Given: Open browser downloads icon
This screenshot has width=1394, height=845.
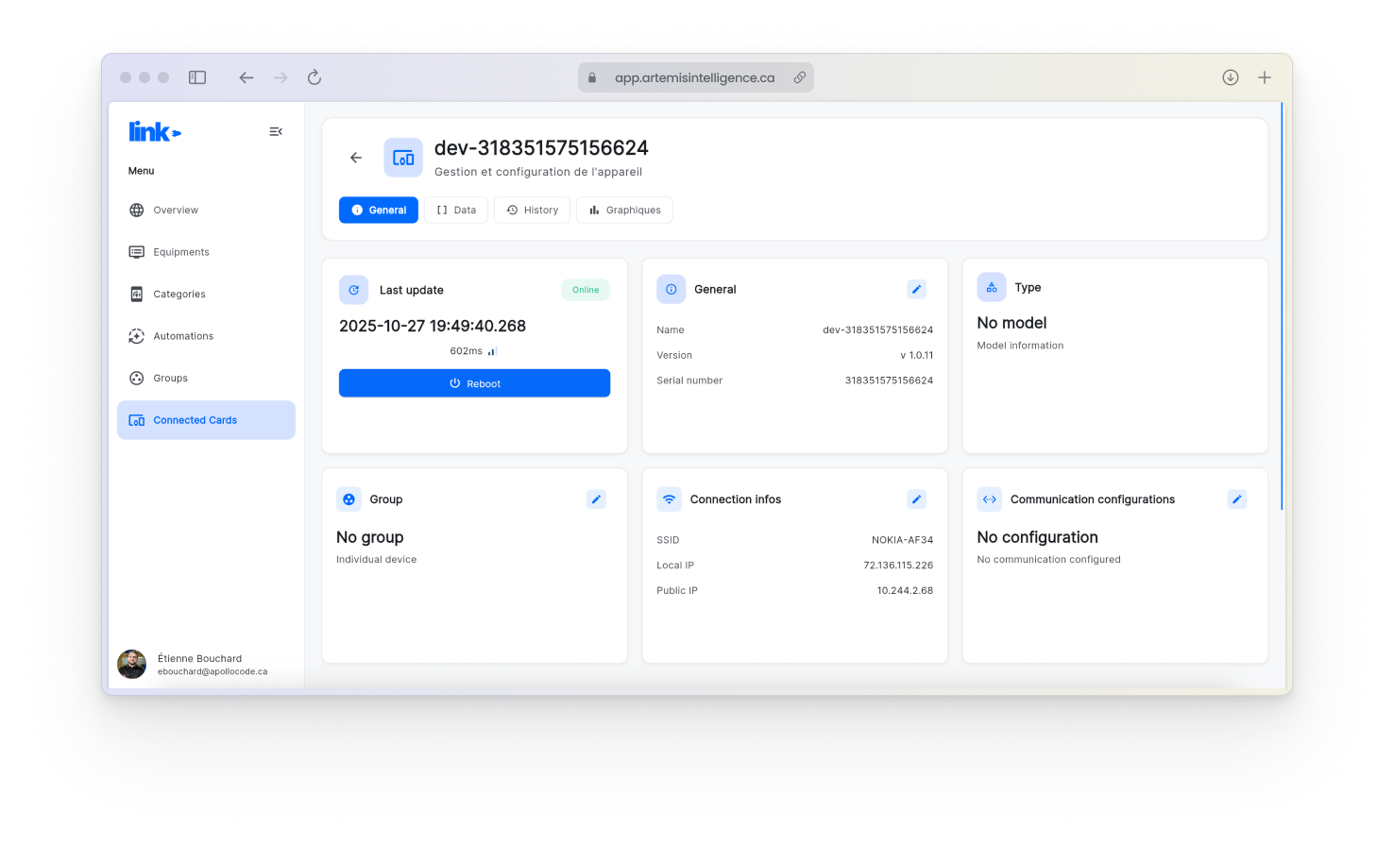Looking at the screenshot, I should point(1230,77).
